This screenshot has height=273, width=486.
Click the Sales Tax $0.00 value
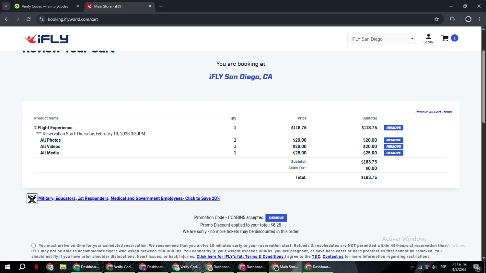(371, 168)
